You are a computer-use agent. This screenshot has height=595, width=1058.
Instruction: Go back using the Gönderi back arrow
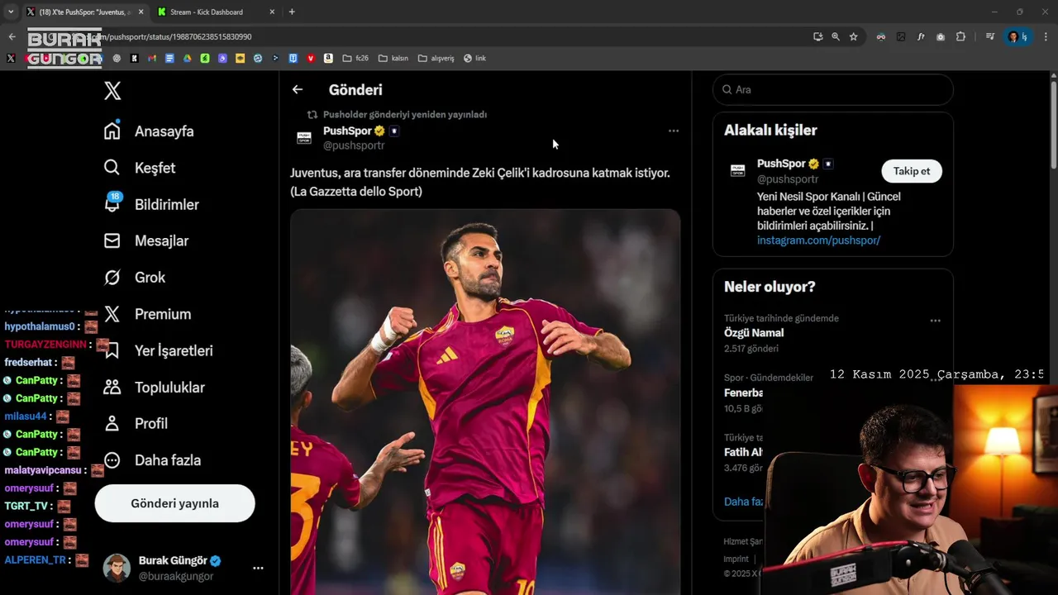point(298,89)
